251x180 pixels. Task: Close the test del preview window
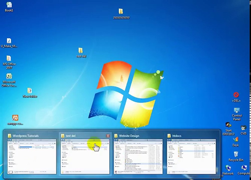tap(108, 136)
